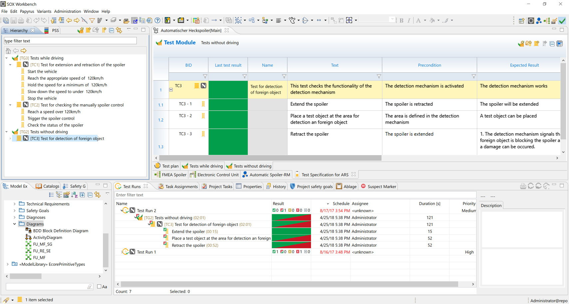
Task: Toggle the Aa case-sensitive checkbox
Action: pos(99,287)
